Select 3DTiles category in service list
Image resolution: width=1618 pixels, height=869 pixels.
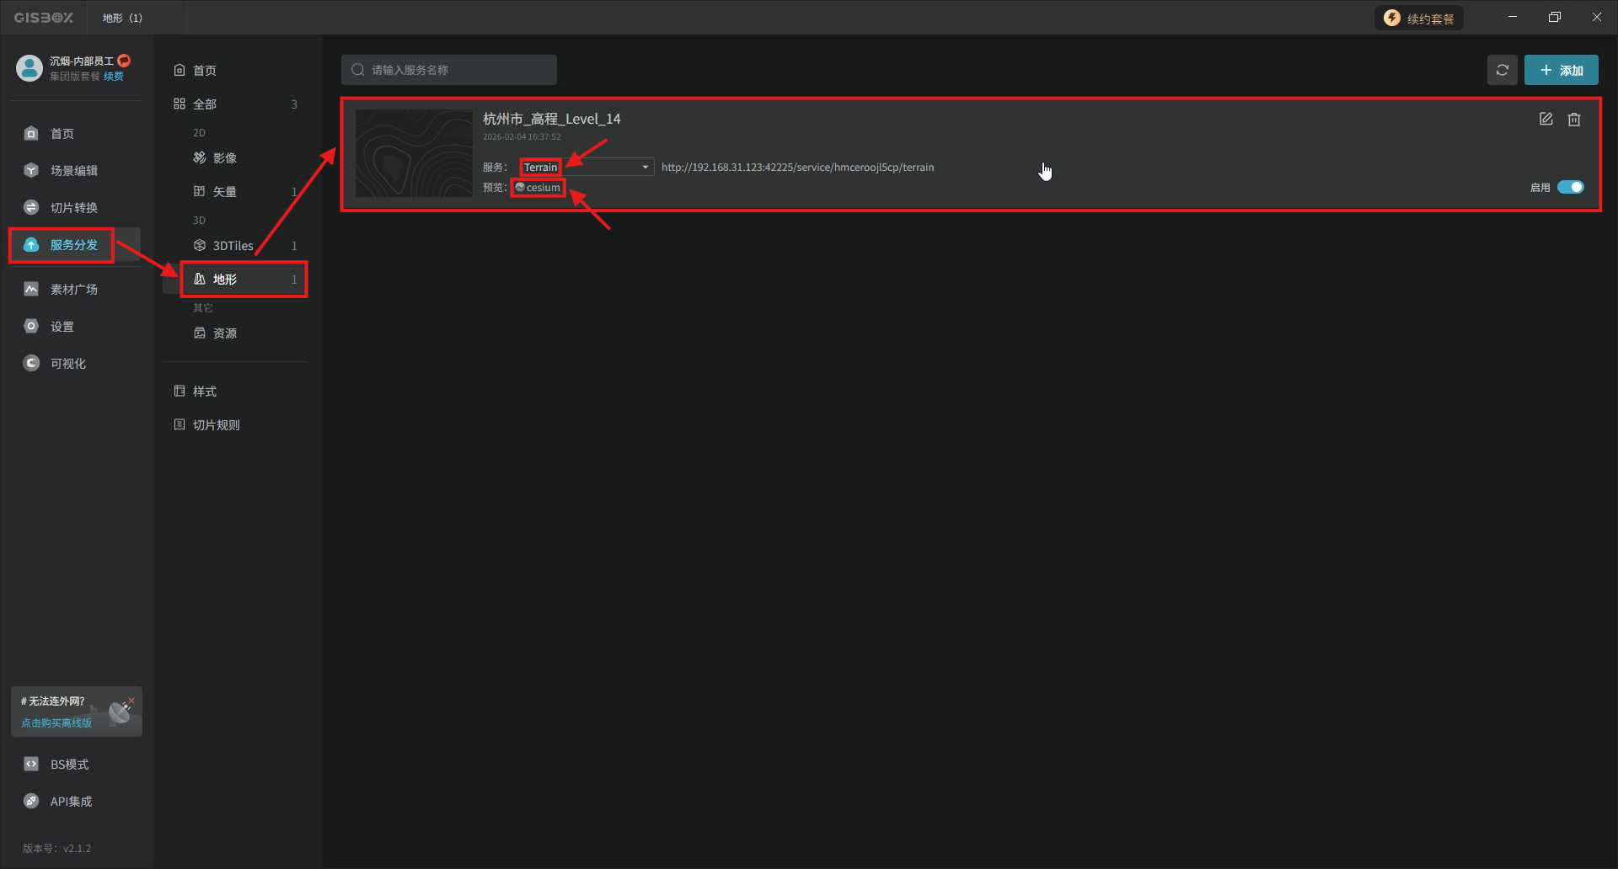coord(233,246)
